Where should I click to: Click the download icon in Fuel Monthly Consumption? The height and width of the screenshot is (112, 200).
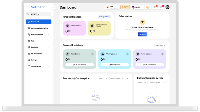128,78
